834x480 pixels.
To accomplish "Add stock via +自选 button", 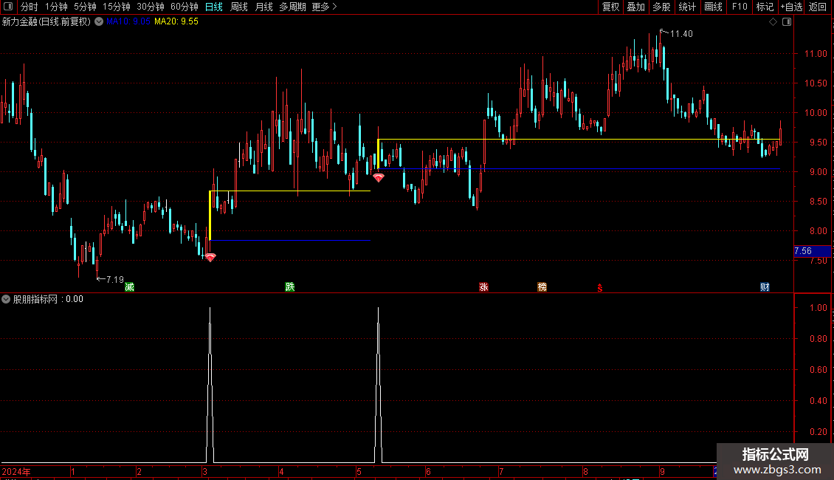I will (791, 7).
